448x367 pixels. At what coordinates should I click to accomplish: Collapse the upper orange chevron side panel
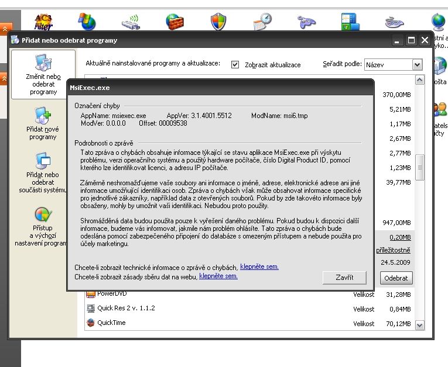coord(5,29)
